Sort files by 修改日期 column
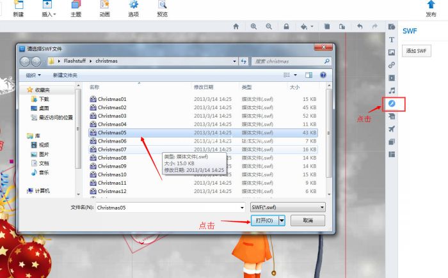The height and width of the screenshot is (278, 448). click(204, 87)
